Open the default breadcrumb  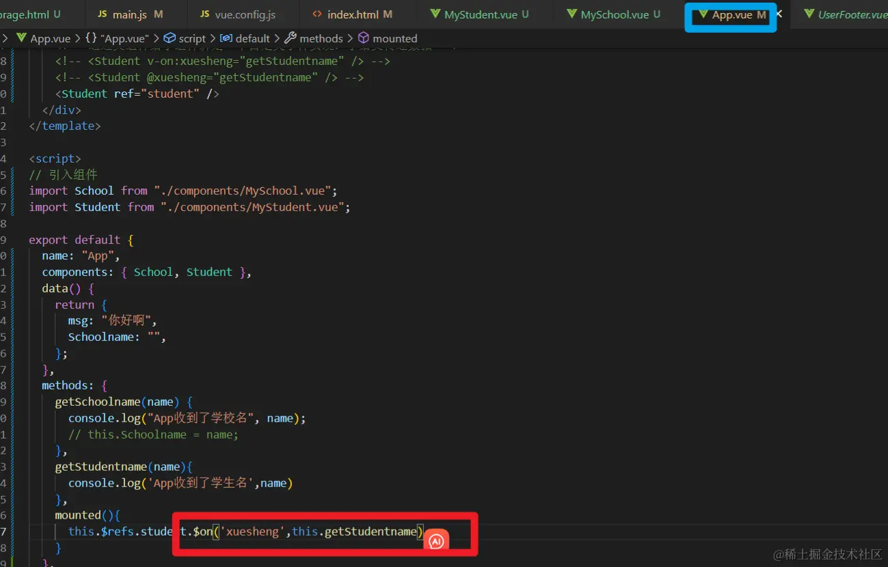pyautogui.click(x=245, y=38)
